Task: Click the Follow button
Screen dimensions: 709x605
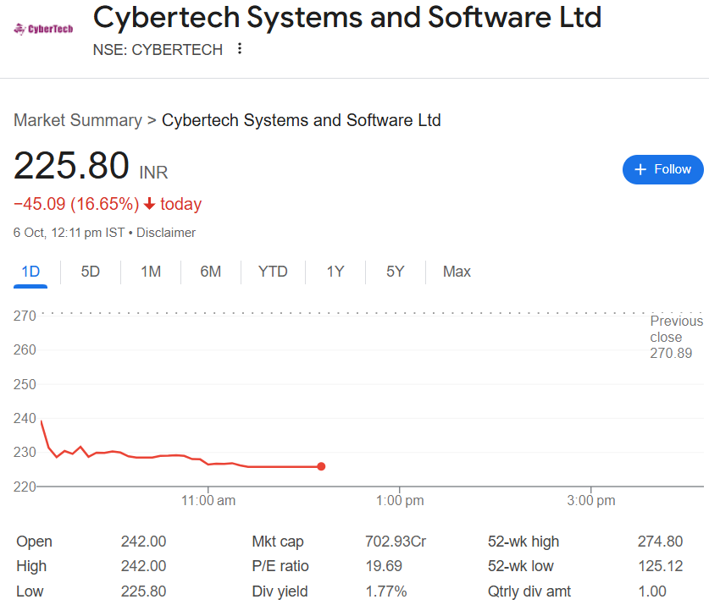Action: point(663,169)
